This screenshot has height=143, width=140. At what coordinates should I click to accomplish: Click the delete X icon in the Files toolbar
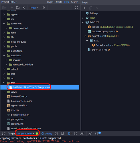point(24,8)
